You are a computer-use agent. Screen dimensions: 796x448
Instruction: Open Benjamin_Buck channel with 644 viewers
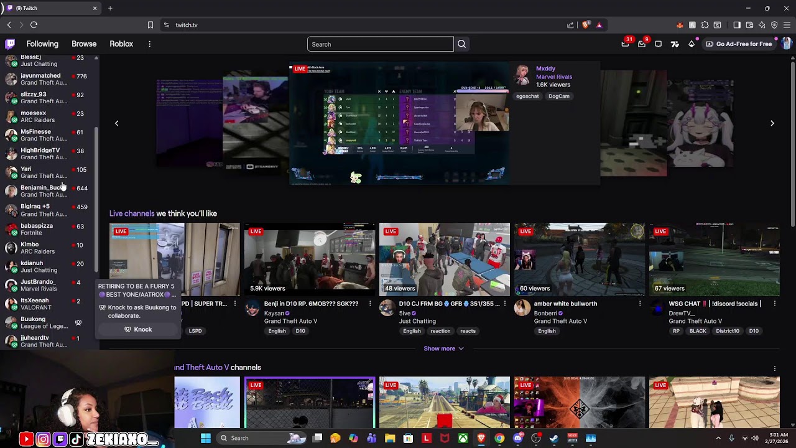[x=48, y=191]
